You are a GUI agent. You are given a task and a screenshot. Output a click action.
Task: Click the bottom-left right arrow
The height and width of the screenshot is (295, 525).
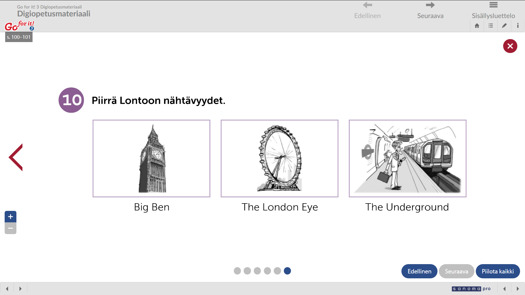coord(20,289)
